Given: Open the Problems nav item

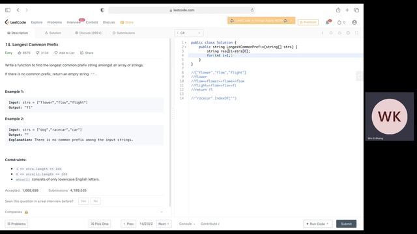Looking at the screenshot, I should (55, 22).
